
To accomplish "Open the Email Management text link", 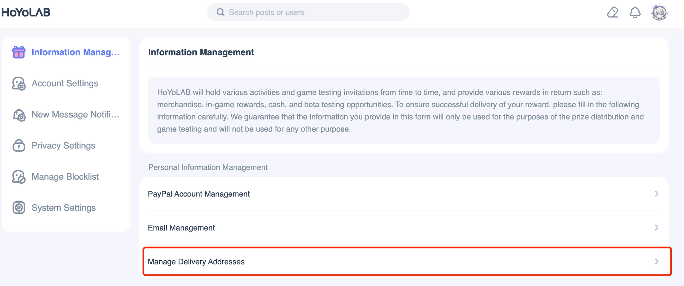I will tap(181, 228).
